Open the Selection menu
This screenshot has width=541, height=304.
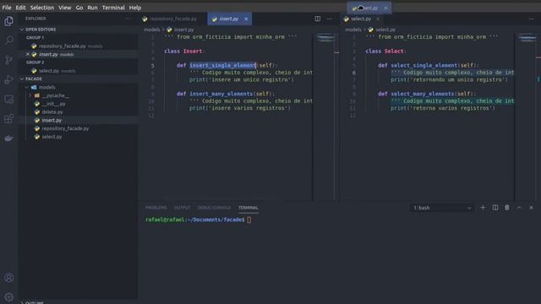click(42, 8)
